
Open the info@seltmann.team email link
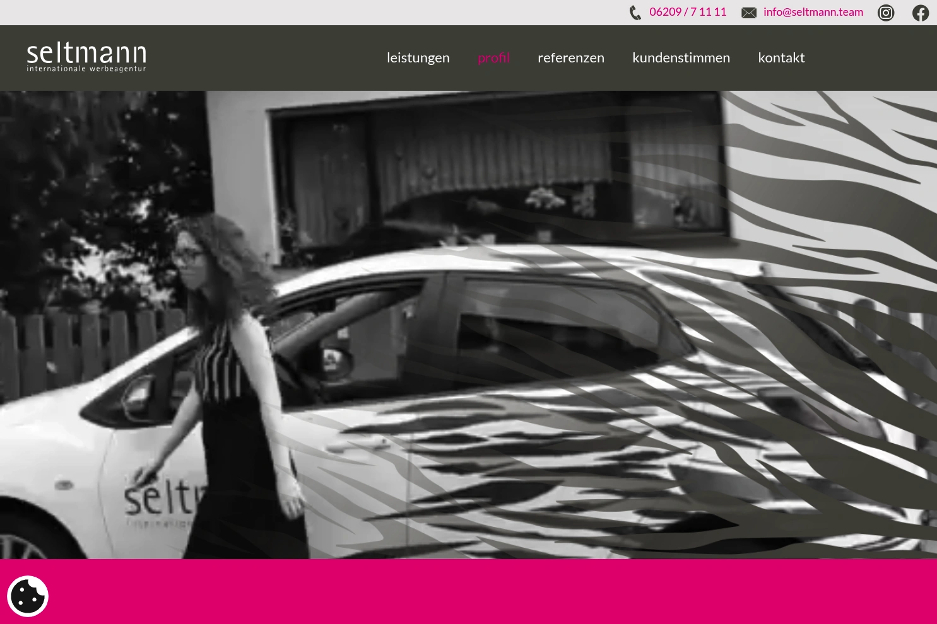pyautogui.click(x=813, y=12)
